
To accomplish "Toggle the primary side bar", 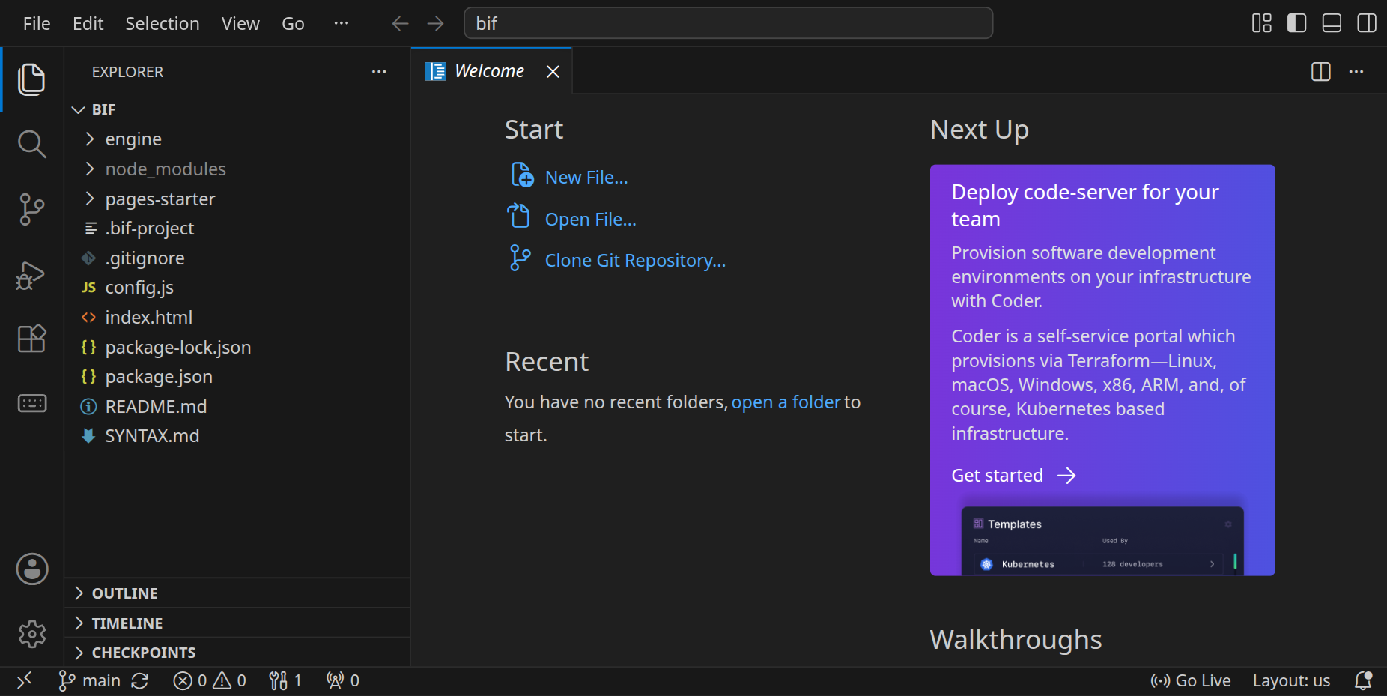I will coord(1297,23).
